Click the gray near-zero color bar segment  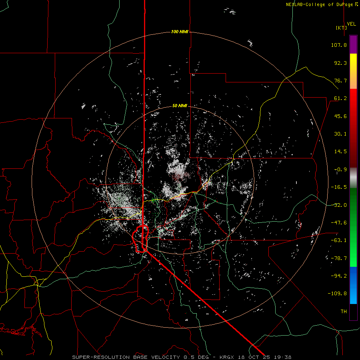click(353, 178)
